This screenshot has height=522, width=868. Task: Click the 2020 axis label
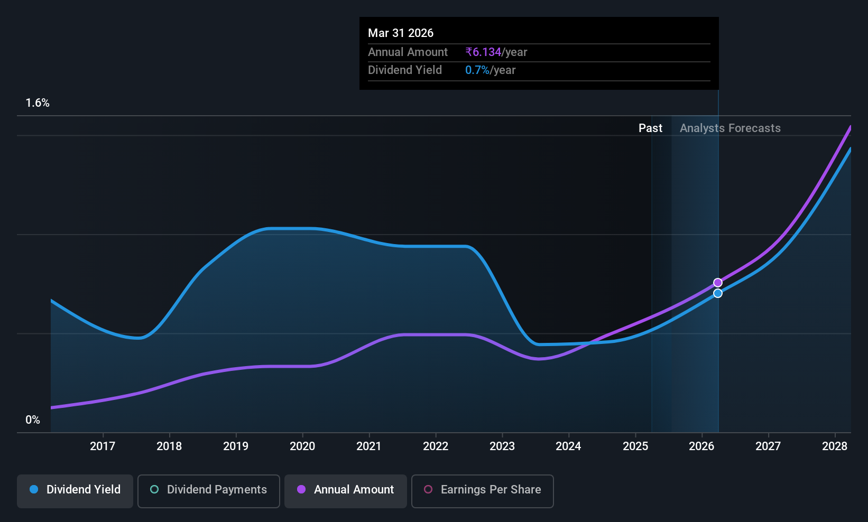pyautogui.click(x=302, y=446)
